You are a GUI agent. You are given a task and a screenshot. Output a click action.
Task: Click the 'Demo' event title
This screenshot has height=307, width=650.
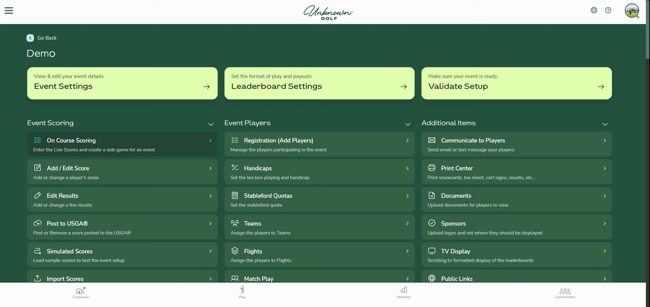point(41,53)
